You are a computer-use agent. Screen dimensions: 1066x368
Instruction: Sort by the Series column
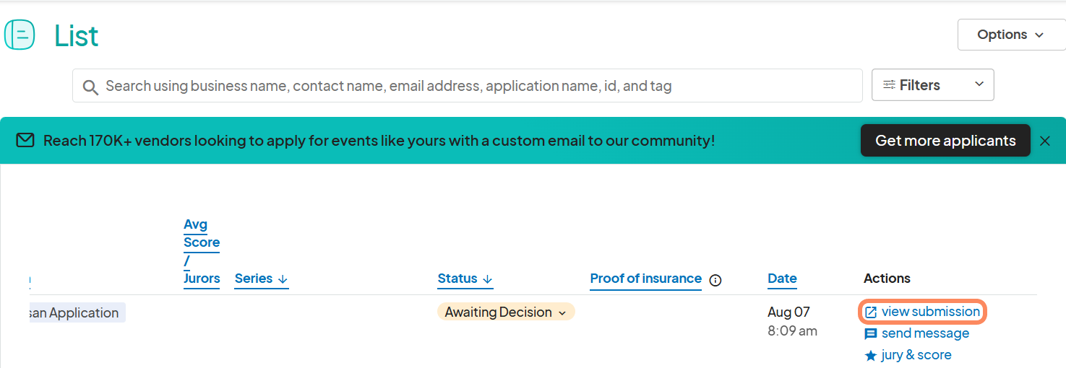261,279
